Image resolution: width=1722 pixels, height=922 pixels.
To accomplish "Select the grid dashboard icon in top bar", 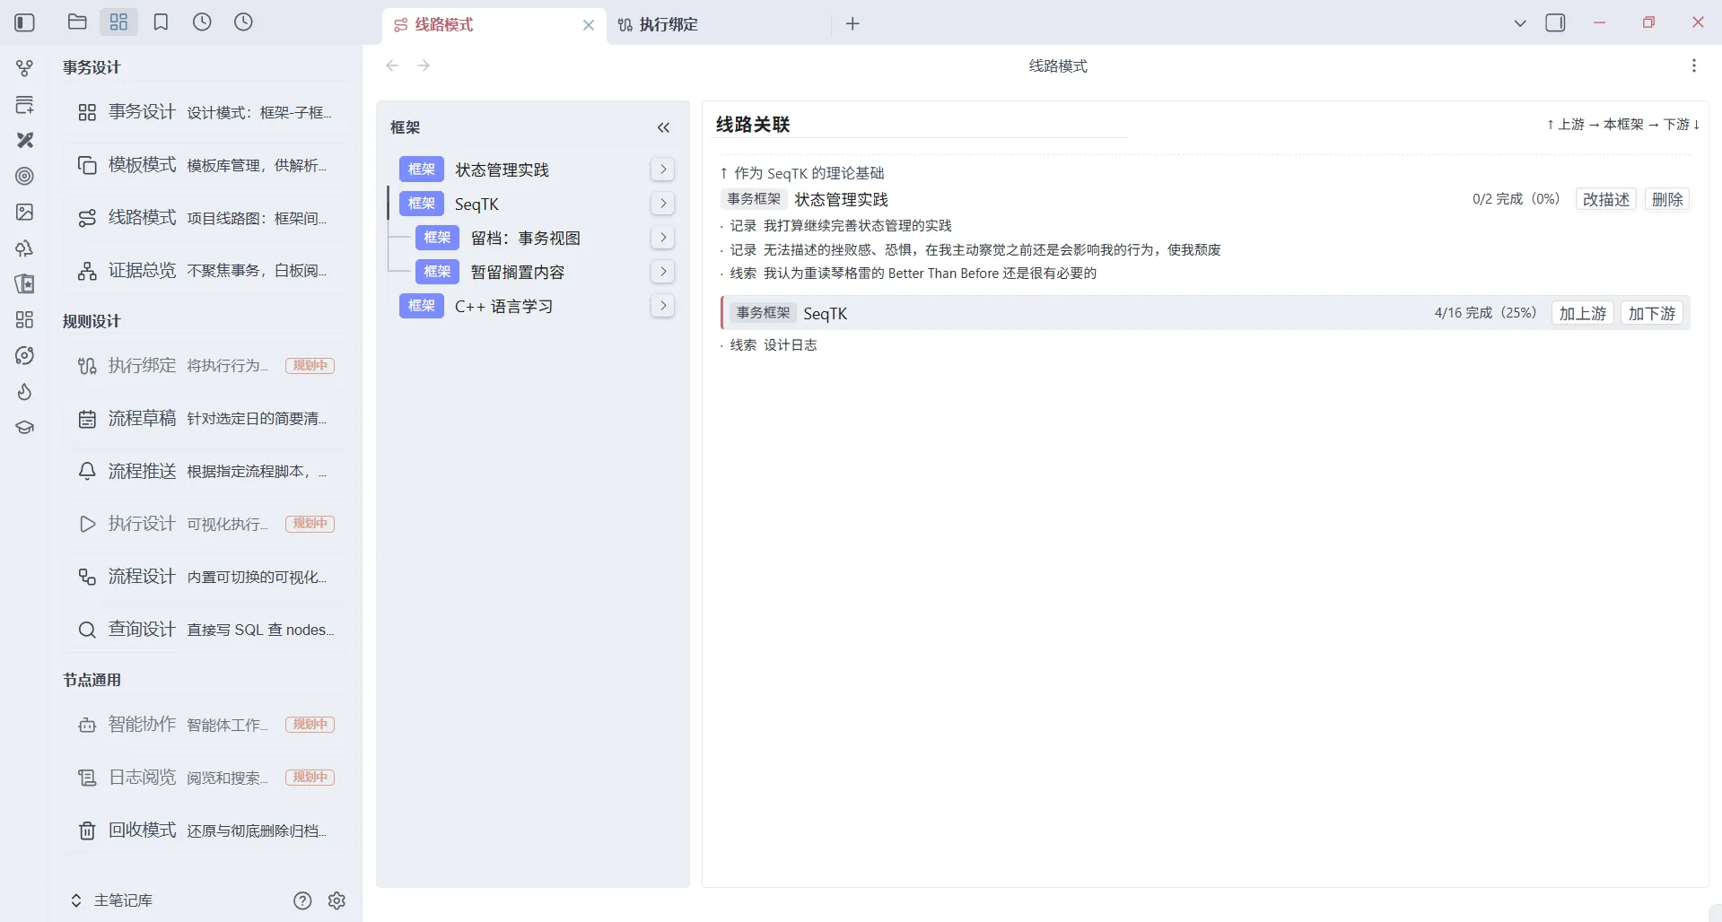I will [118, 22].
